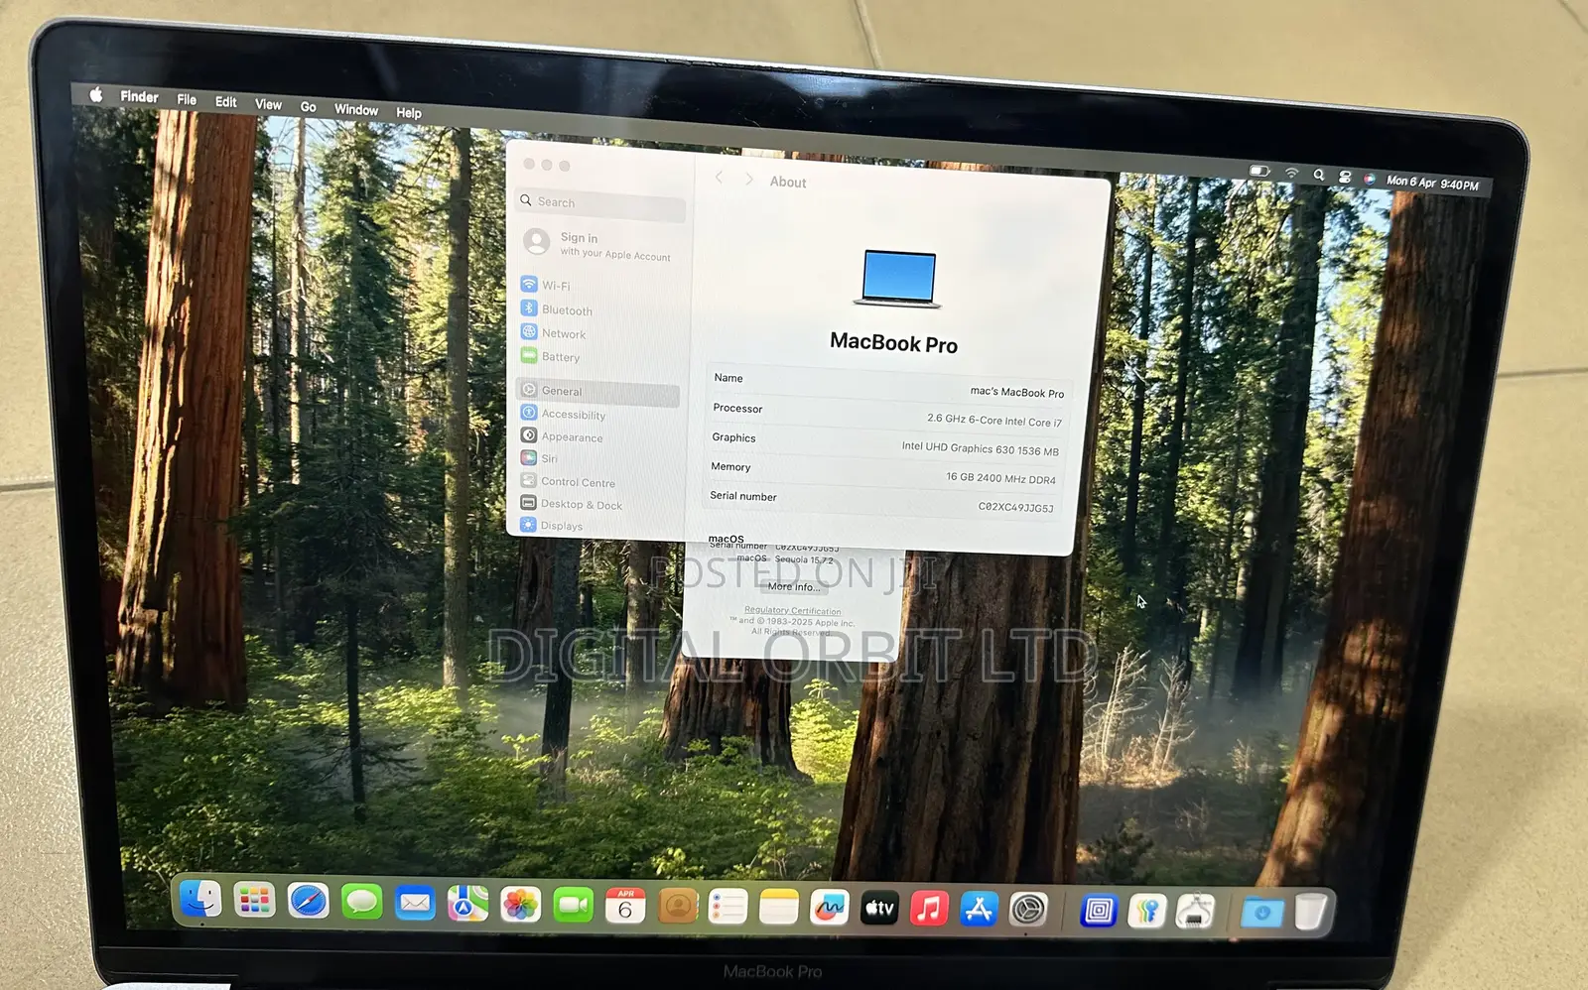Image resolution: width=1588 pixels, height=990 pixels.
Task: Open Control Centre icon in menu bar
Action: (1345, 177)
